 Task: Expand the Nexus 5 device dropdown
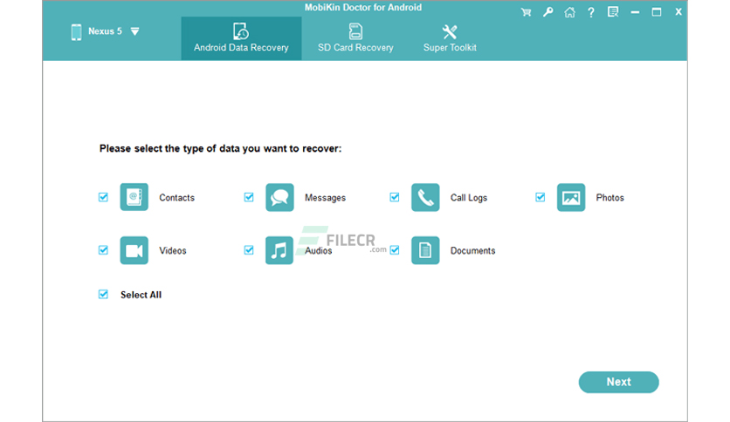134,31
